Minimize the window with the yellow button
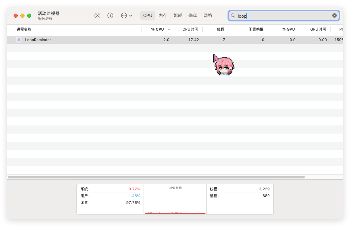This screenshot has height=226, width=350. point(22,16)
